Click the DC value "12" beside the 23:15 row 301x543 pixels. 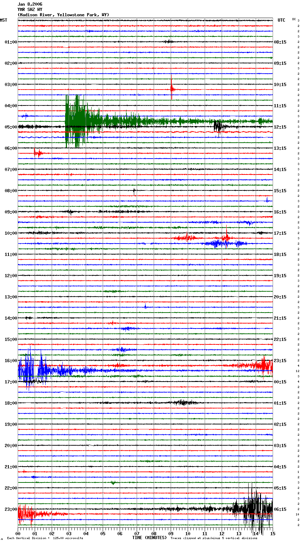click(x=298, y=371)
